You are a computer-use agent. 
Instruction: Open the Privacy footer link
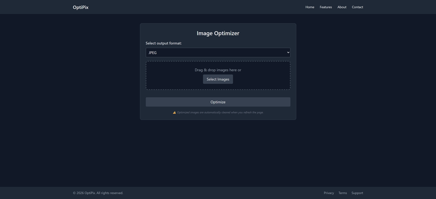(329, 193)
